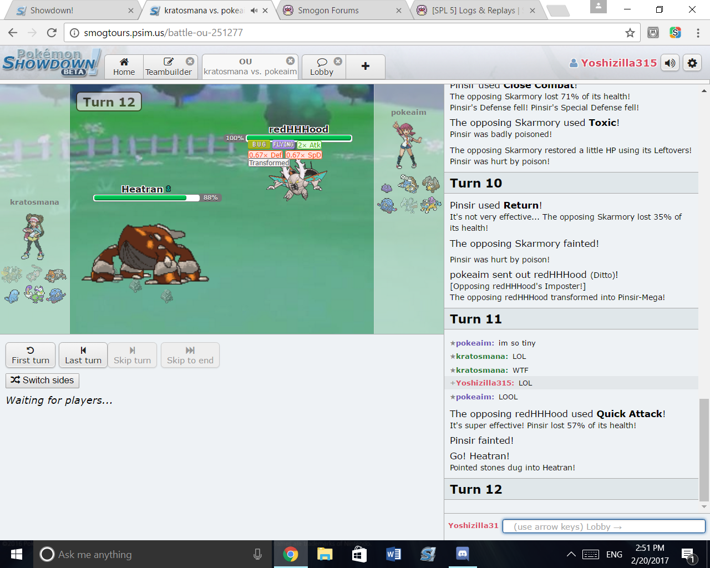This screenshot has height=568, width=710.
Task: Mute audio on kratosmana browser tab
Action: (253, 11)
